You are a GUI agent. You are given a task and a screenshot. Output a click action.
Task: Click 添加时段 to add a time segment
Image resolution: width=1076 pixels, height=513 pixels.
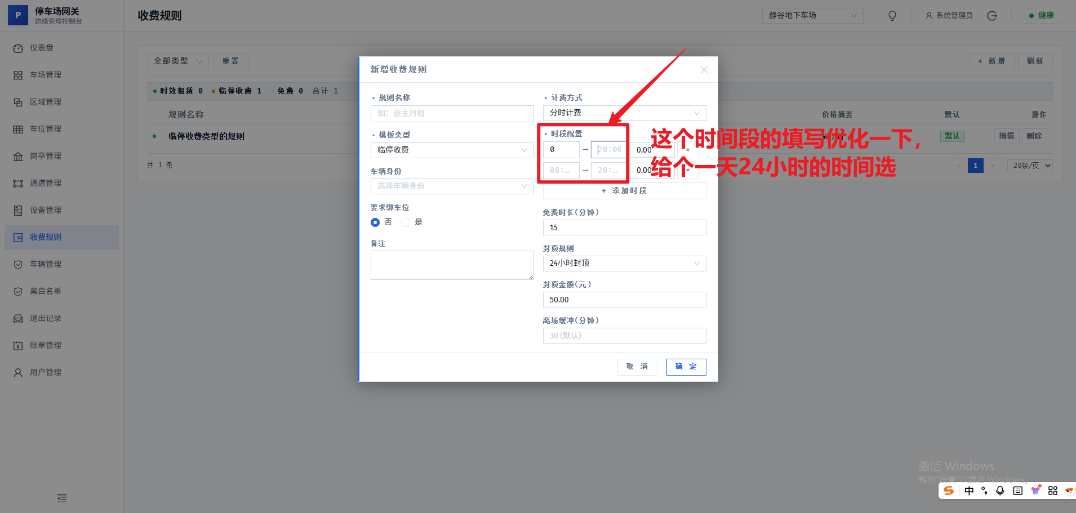[x=623, y=190]
